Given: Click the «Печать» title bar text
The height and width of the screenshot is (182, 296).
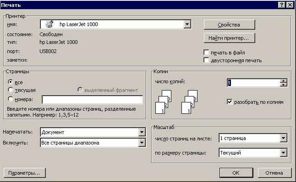Looking at the screenshot, I should tap(11, 5).
